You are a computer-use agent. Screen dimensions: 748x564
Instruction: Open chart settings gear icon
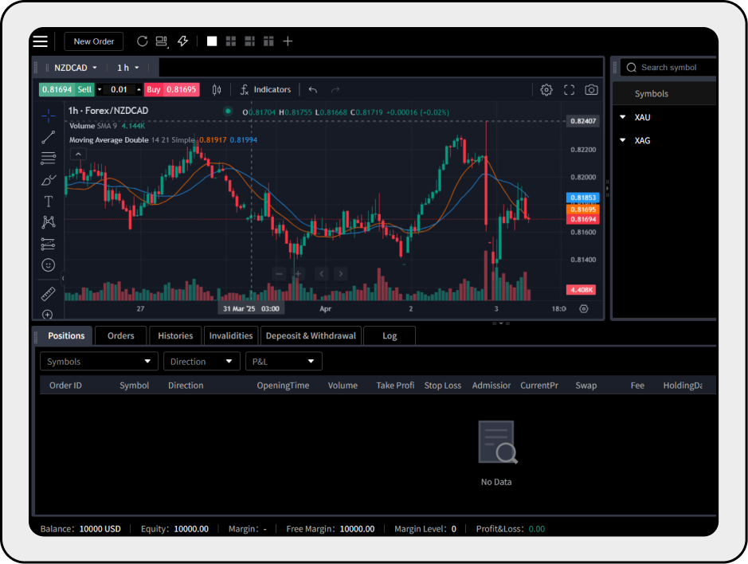pos(546,90)
